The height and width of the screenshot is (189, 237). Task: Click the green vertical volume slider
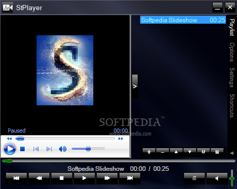point(232,178)
